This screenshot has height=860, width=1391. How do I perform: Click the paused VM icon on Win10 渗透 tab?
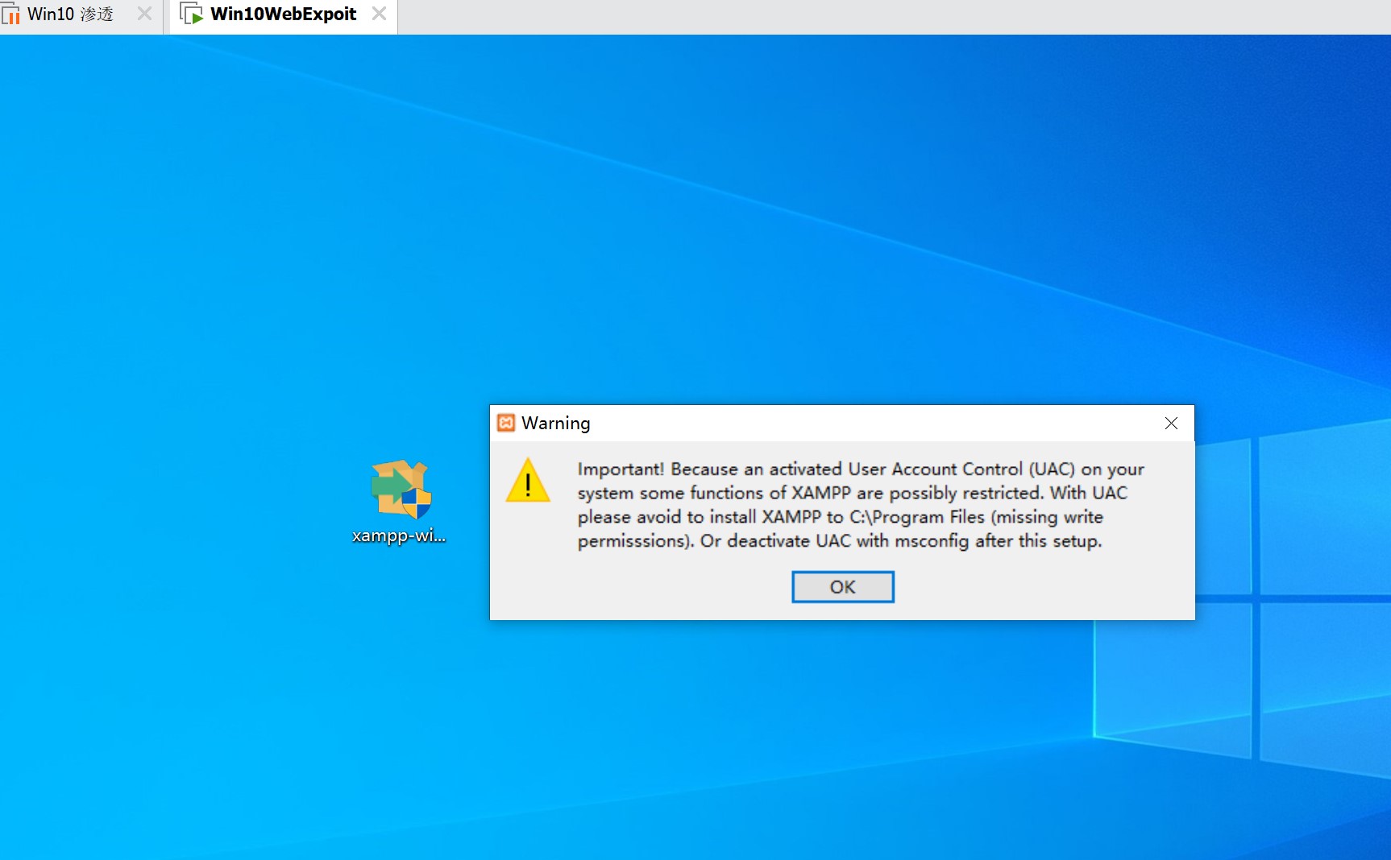(10, 14)
